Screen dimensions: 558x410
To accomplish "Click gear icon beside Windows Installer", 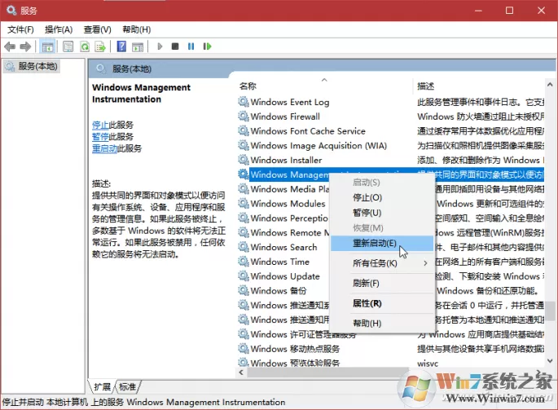I will coord(244,160).
